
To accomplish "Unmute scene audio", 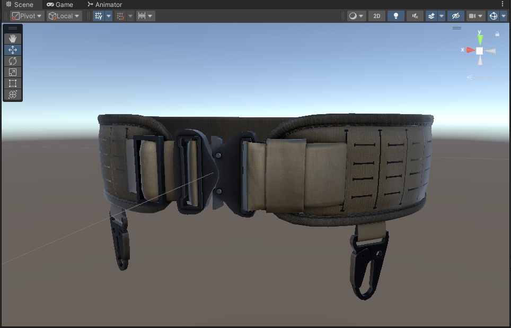I will coord(415,15).
